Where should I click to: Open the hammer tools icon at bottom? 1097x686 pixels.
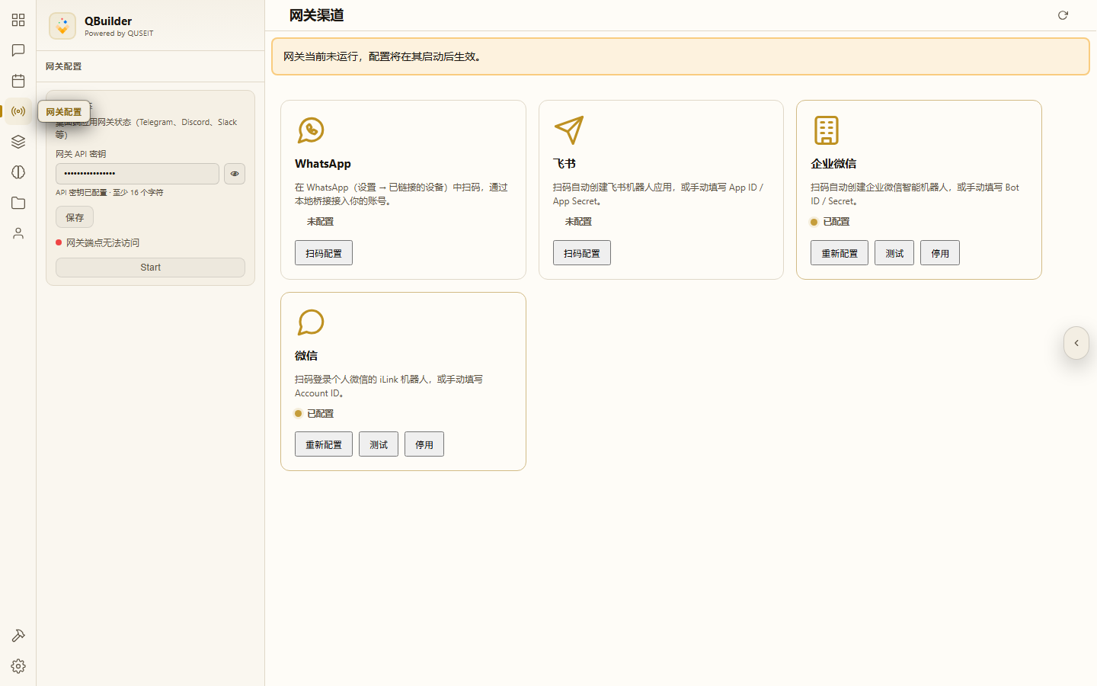(18, 636)
